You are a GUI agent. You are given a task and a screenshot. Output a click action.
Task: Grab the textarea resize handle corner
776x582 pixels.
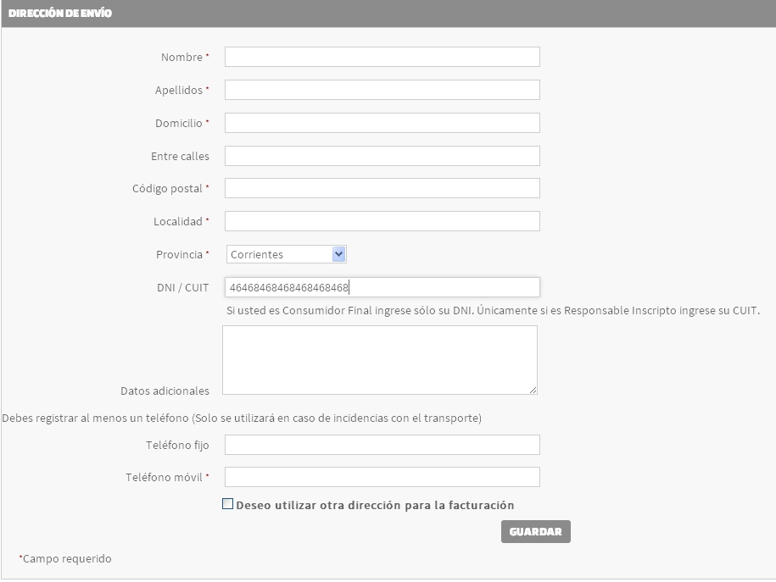(533, 391)
